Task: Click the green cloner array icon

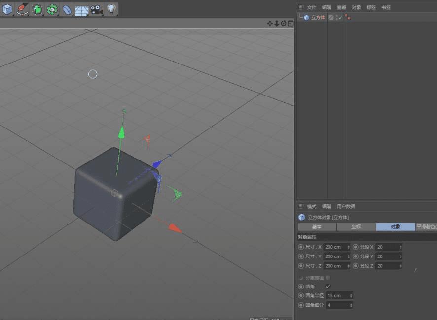Action: (x=52, y=8)
